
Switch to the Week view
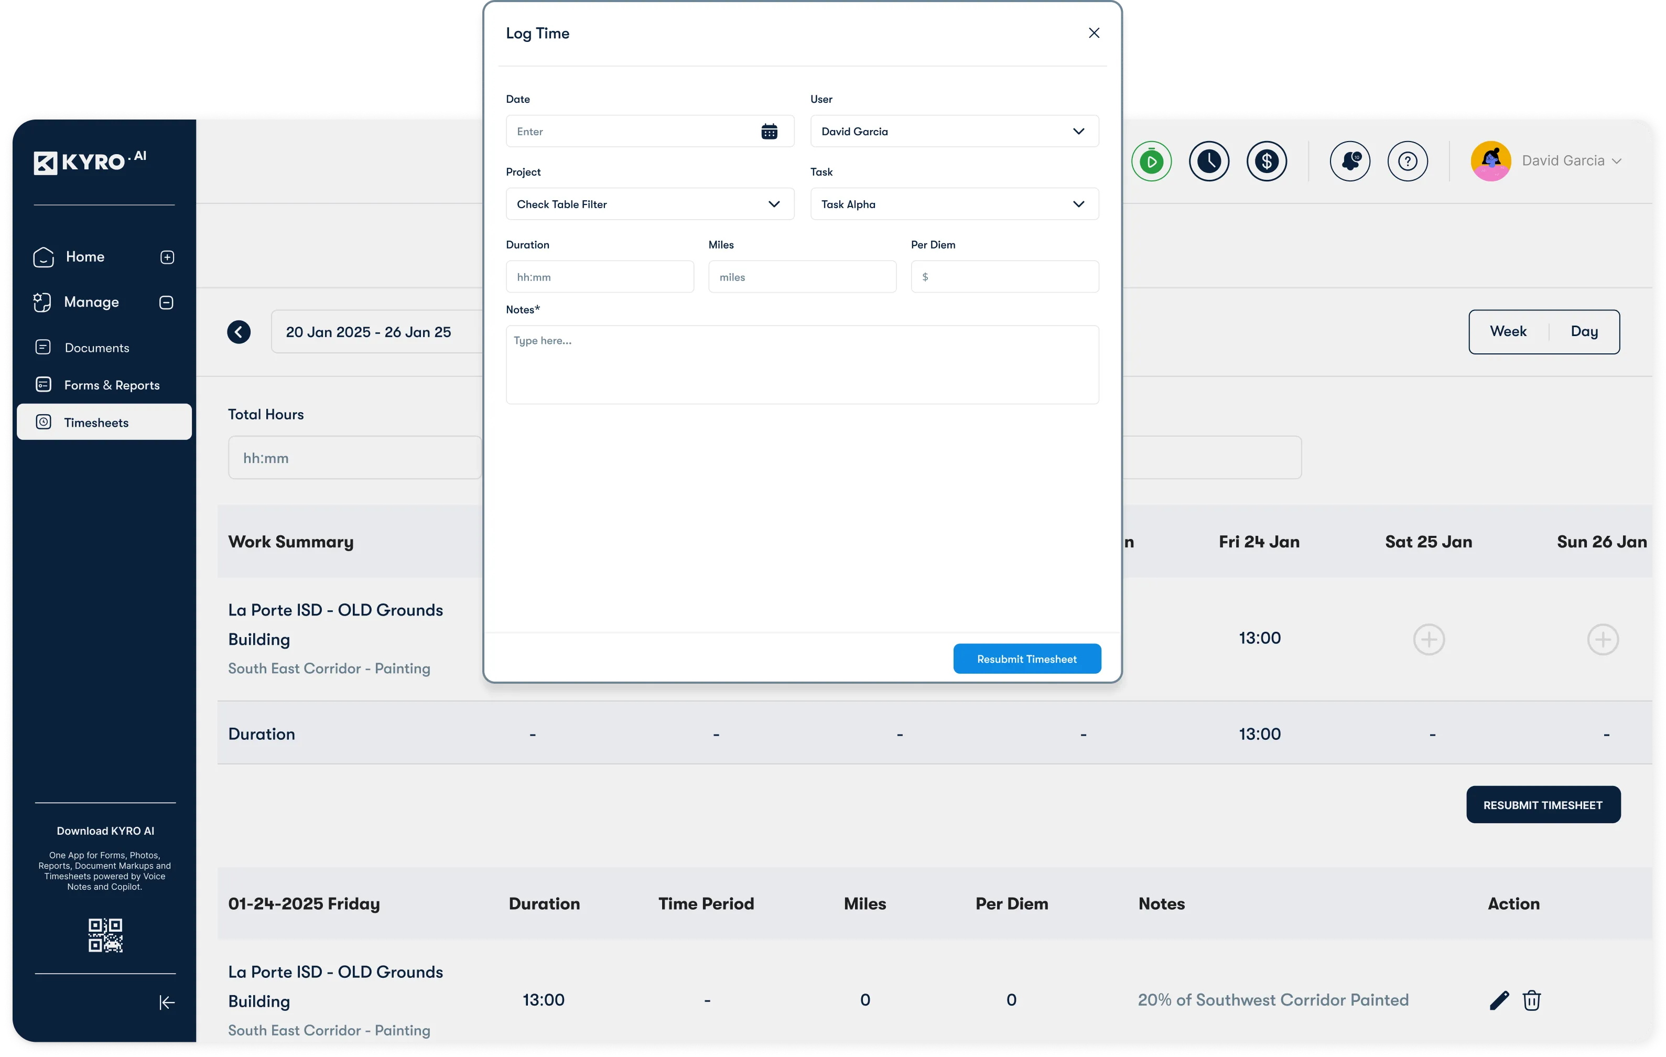(1508, 331)
